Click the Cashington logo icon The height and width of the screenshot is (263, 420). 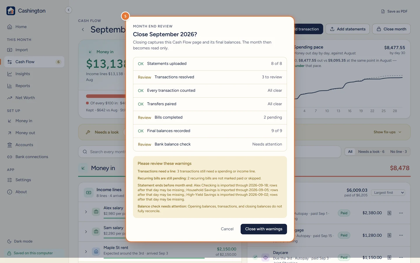[x=11, y=11]
